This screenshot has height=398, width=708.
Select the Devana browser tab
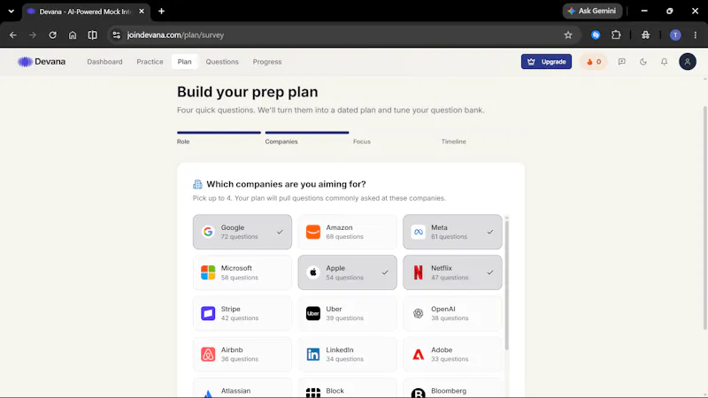(x=86, y=11)
